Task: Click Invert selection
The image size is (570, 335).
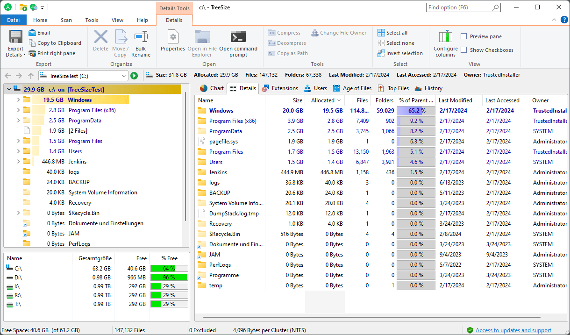Action: tap(400, 53)
